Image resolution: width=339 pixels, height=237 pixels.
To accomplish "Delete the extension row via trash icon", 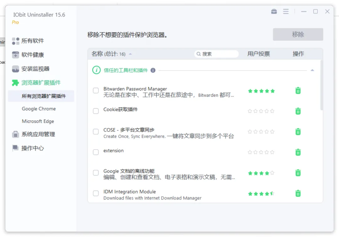I will click(x=298, y=152).
